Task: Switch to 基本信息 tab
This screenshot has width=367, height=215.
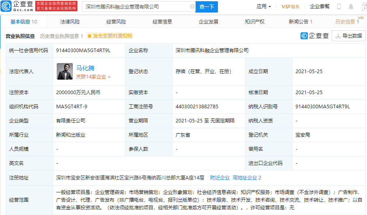Action: click(x=23, y=22)
